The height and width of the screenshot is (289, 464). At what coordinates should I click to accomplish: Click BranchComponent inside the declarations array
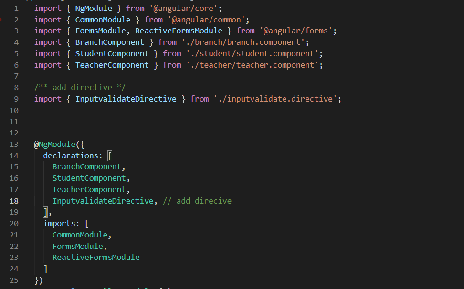click(86, 166)
